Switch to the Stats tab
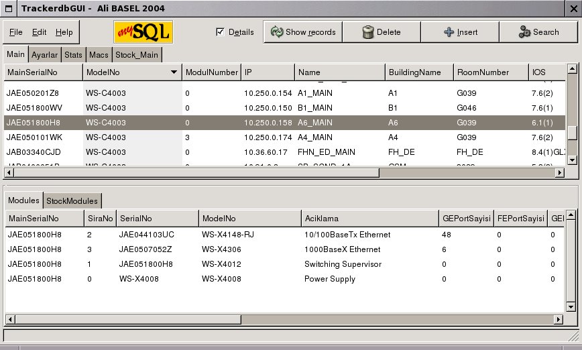 point(73,55)
